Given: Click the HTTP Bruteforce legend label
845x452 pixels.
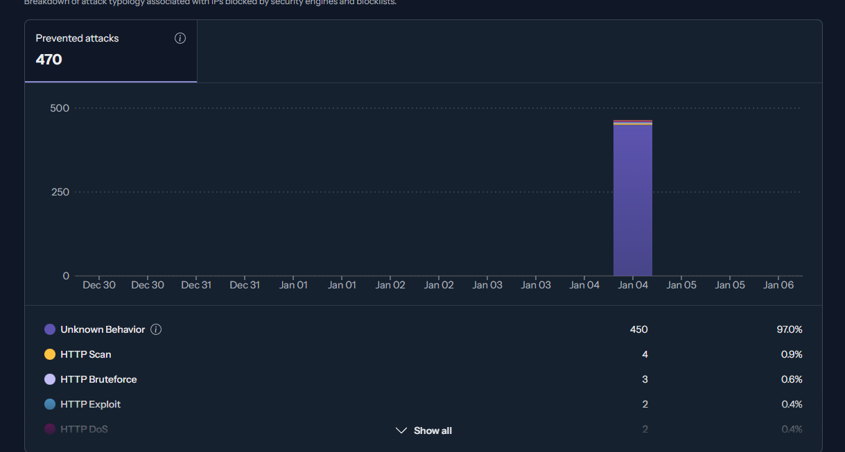Looking at the screenshot, I should 98,379.
